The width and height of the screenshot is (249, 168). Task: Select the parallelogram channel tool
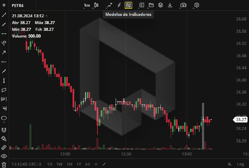pos(4,90)
